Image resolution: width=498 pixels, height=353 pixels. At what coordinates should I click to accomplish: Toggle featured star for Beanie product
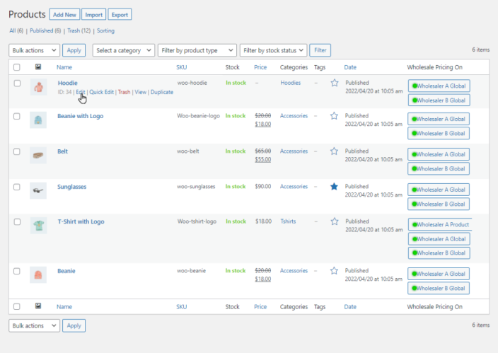(334, 271)
